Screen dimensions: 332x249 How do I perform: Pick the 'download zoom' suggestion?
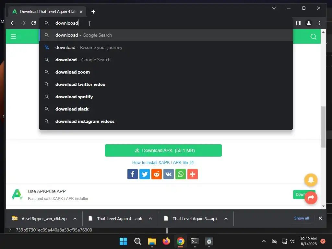[x=166, y=72]
